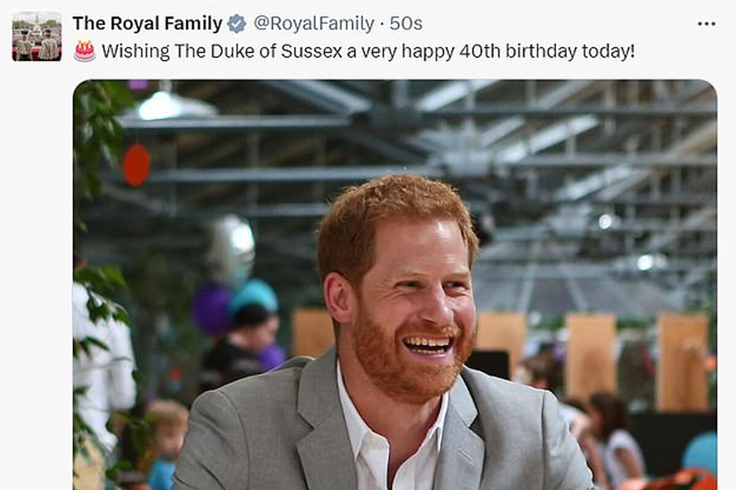Screen dimensions: 736x490
Task: Click the "50s" post timestamp
Action: (x=406, y=24)
